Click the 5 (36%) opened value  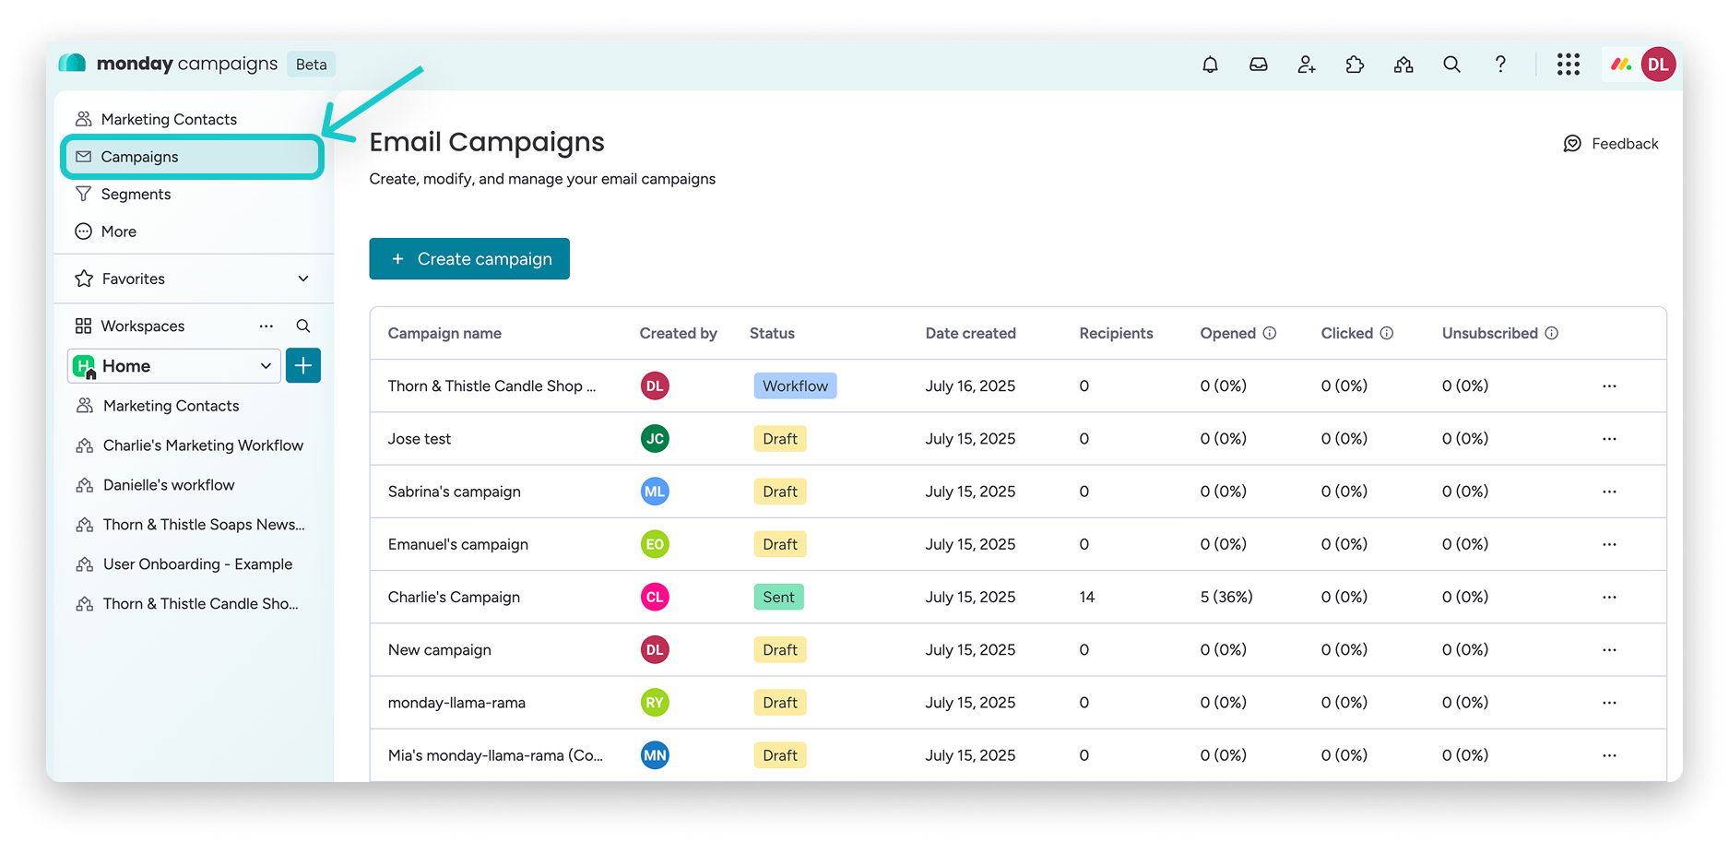pyautogui.click(x=1226, y=598)
